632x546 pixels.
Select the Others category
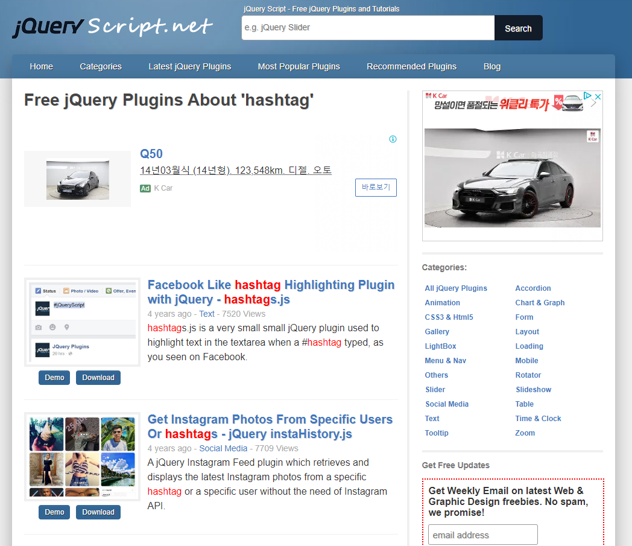[436, 375]
